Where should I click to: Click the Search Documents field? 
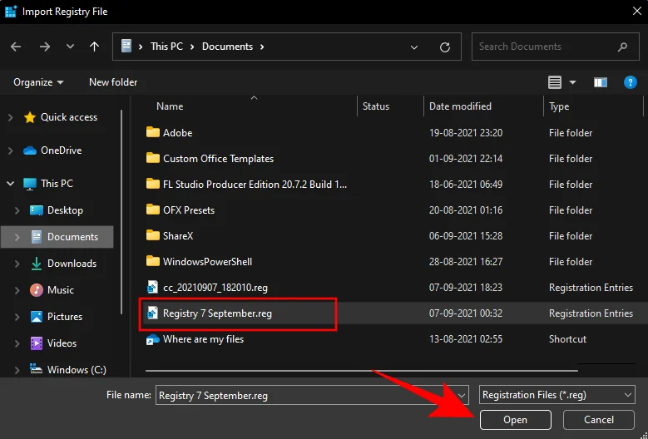coord(556,47)
